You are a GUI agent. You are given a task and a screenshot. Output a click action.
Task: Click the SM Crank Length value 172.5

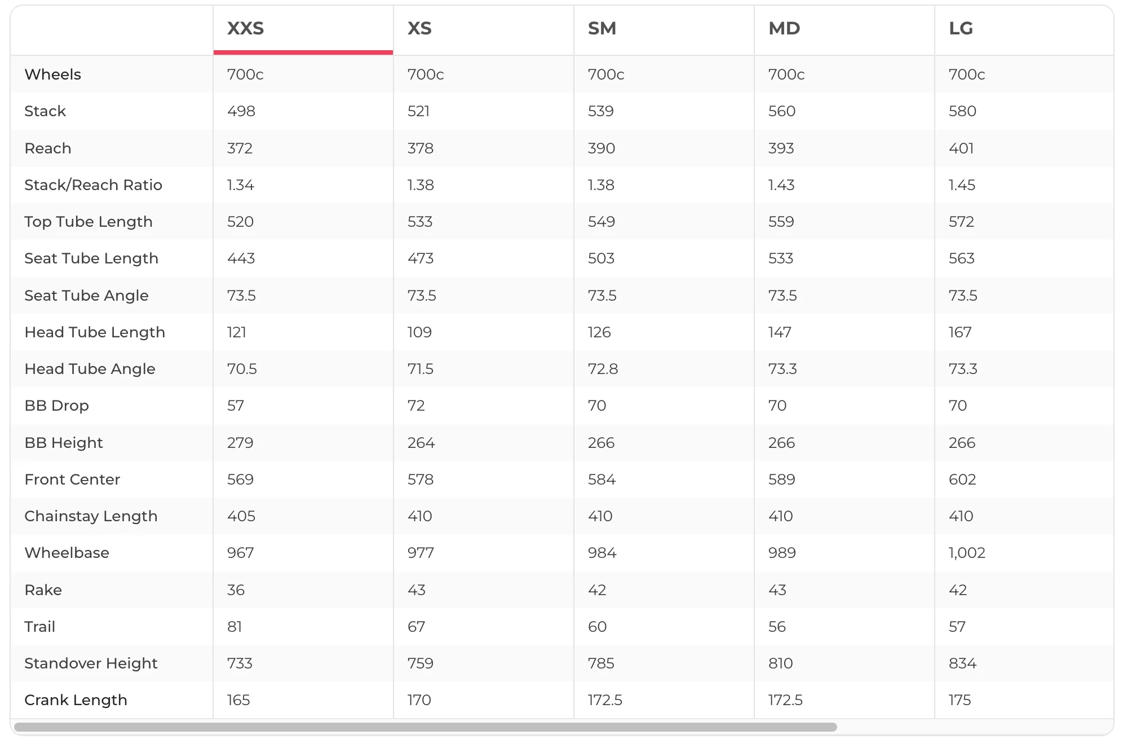click(605, 700)
